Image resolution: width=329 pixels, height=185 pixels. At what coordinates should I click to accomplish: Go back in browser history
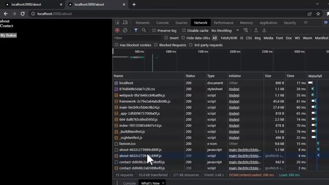pyautogui.click(x=6, y=14)
